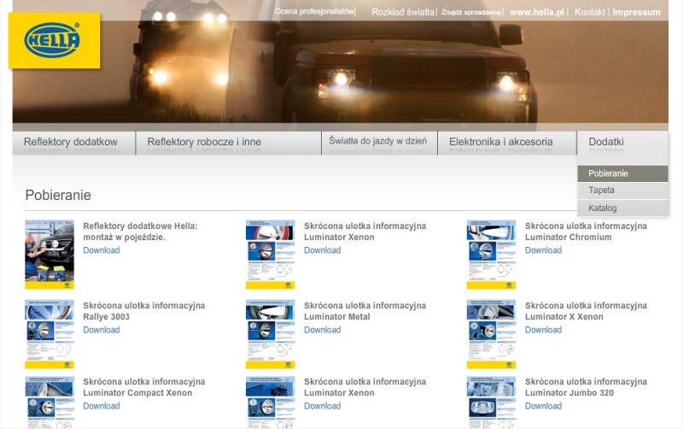The height and width of the screenshot is (429, 683).
Task: Download Rallye 3003 leaflet
Action: (102, 330)
